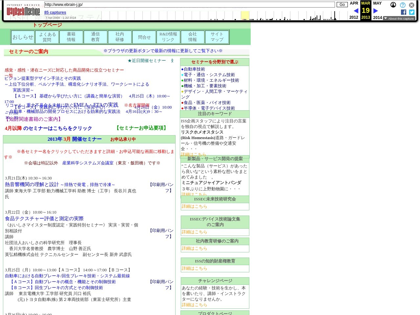The image size is (420, 315).
Task: Open 【Ｂコース】回生ブレーキの方式 link
Action: tap(56, 288)
